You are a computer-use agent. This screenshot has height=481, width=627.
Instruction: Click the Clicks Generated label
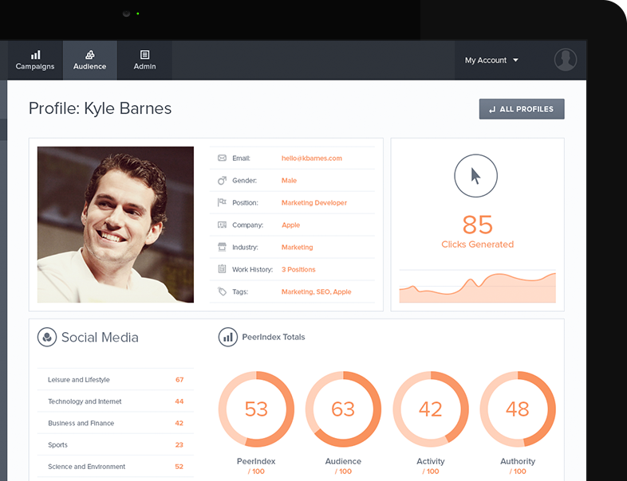click(478, 244)
